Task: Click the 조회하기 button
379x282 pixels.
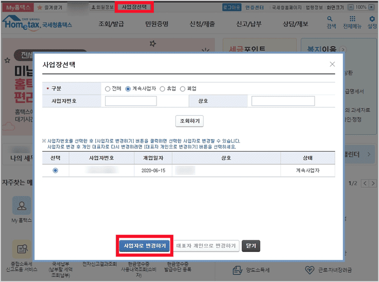Action: tap(190, 121)
